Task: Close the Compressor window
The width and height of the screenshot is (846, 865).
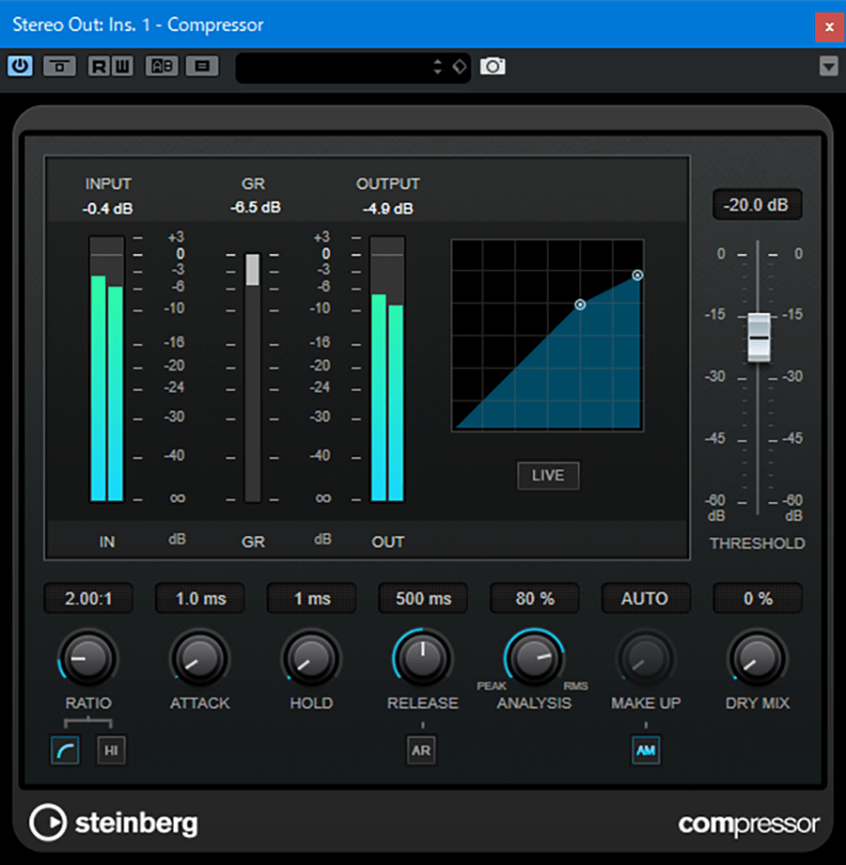Action: (x=829, y=26)
